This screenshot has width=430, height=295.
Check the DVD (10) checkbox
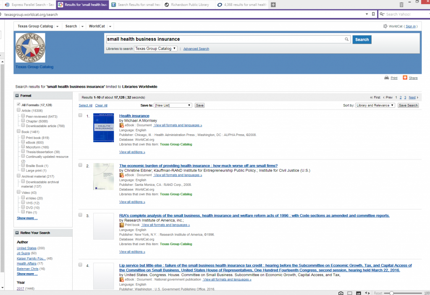pyautogui.click(x=23, y=207)
